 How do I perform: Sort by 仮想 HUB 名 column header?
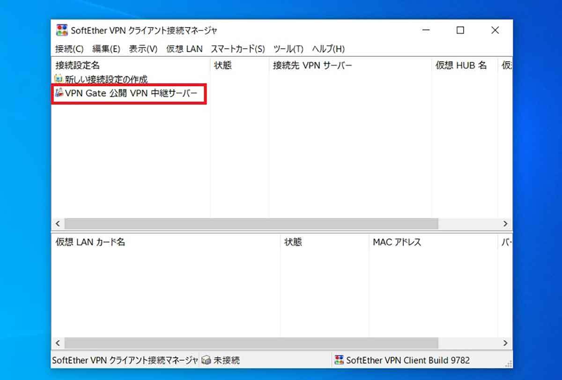[x=465, y=65]
